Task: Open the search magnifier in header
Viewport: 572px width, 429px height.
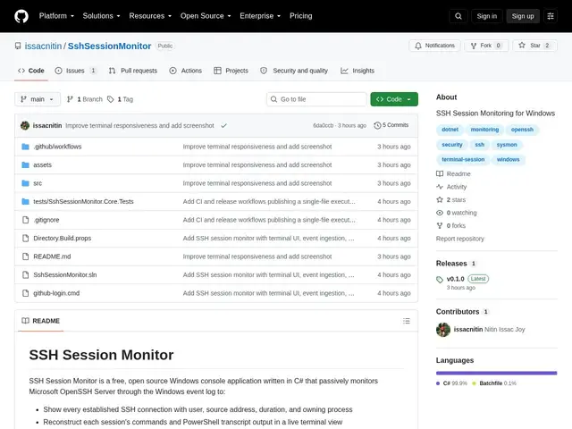Action: pos(458,16)
